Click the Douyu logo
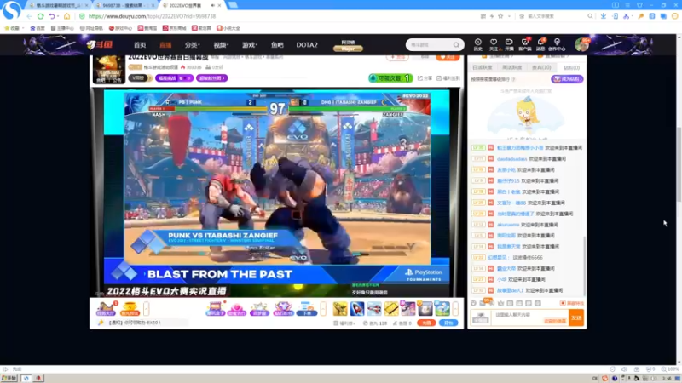 pos(100,44)
